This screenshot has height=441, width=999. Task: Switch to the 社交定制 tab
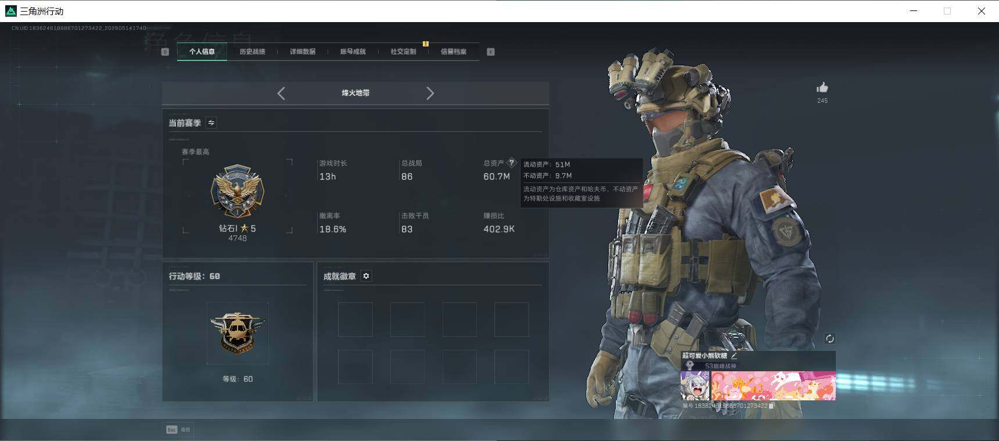click(x=403, y=52)
